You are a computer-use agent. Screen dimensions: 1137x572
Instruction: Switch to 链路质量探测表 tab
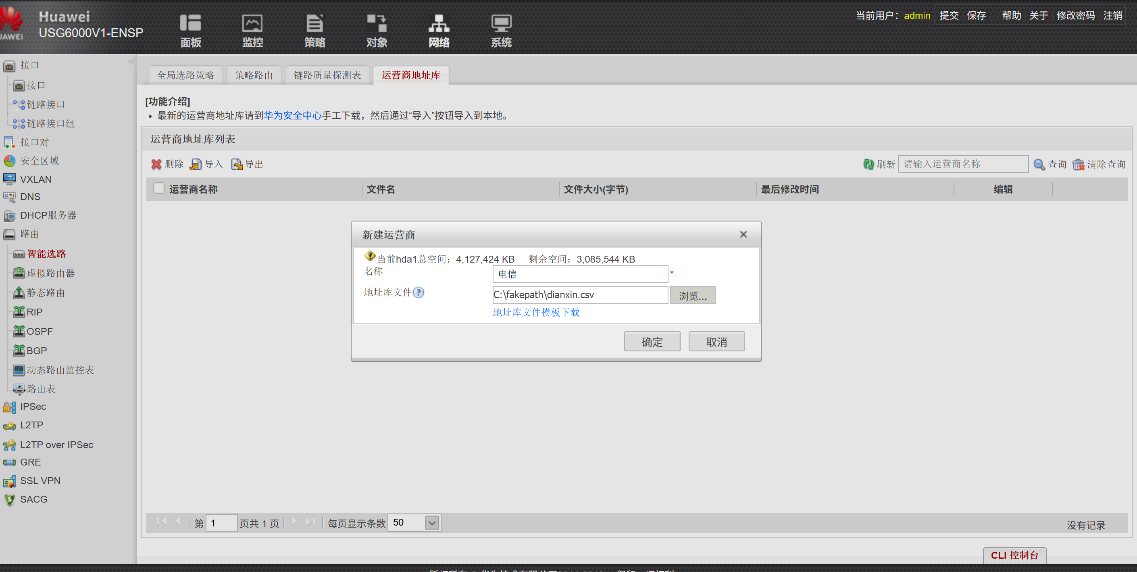327,75
